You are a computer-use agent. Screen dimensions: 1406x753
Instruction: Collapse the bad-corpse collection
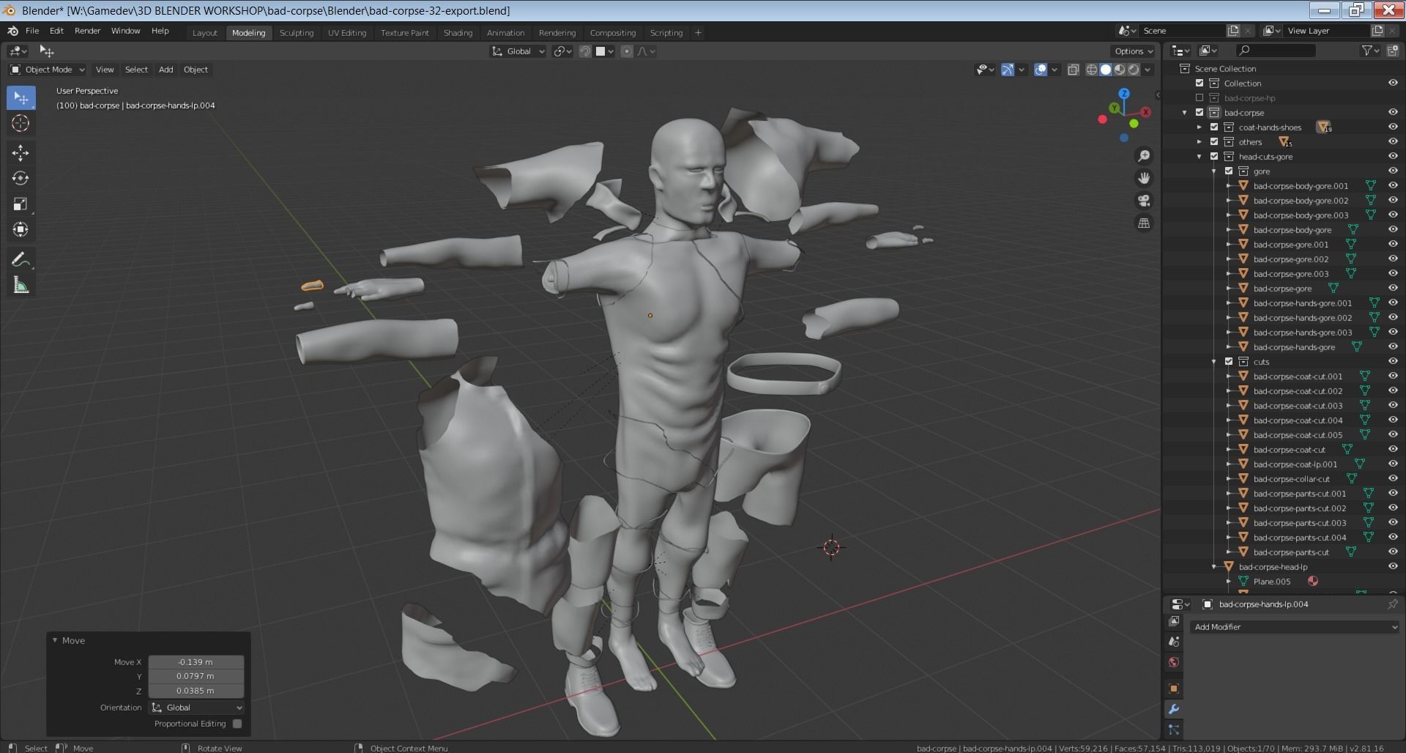click(1185, 113)
